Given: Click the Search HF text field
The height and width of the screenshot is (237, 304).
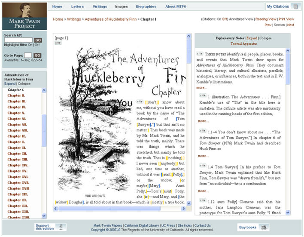Looking at the screenshot, I should point(18,40).
